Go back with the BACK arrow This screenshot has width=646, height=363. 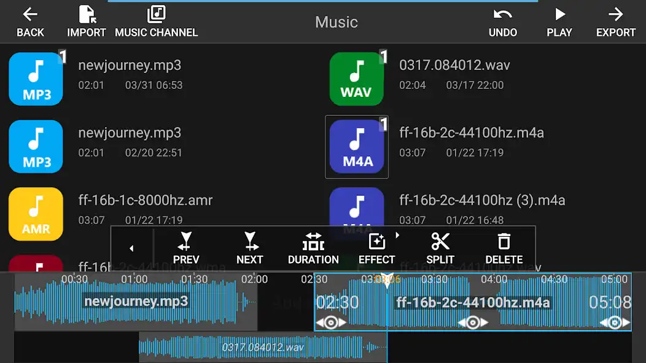30,22
